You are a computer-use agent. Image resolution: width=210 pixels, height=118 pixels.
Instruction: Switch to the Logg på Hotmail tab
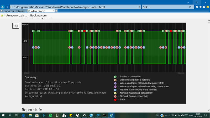pyautogui.click(x=14, y=11)
